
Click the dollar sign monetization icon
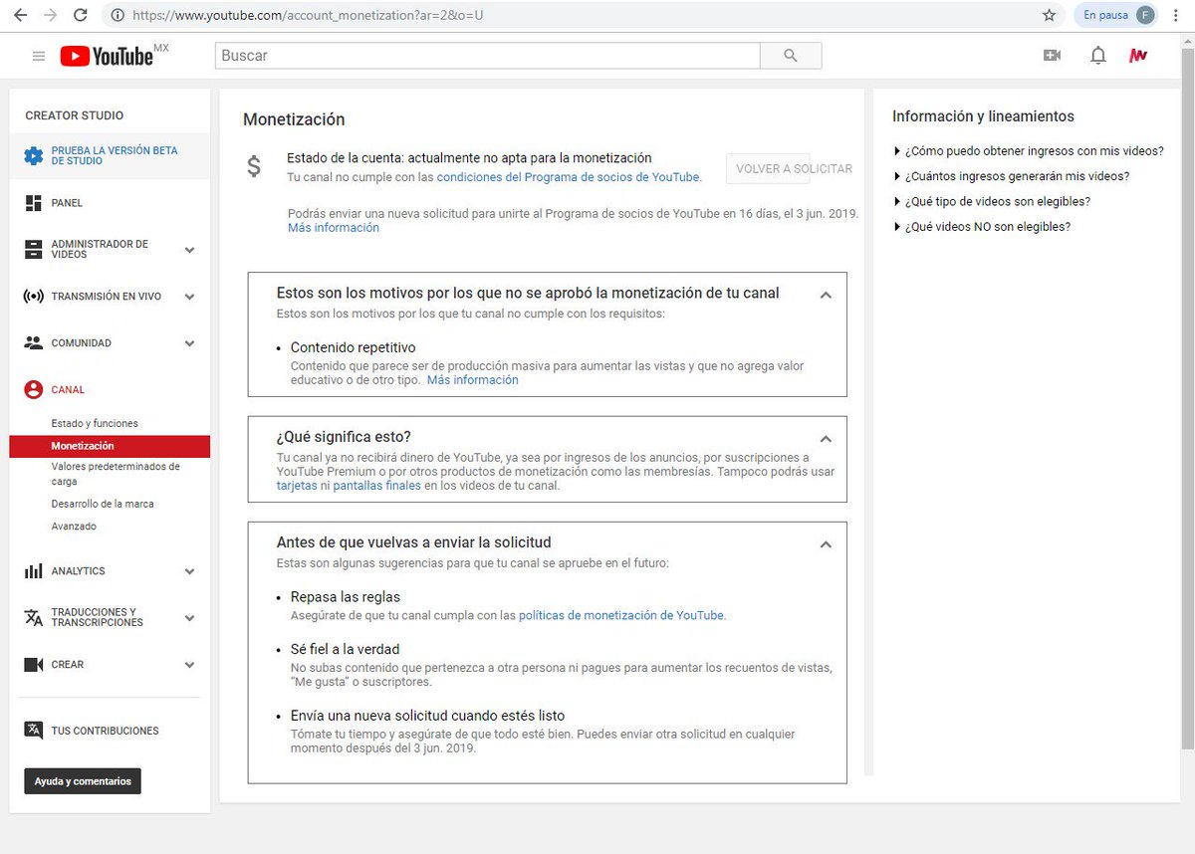click(x=254, y=166)
